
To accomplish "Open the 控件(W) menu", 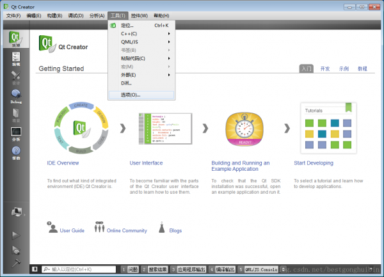I will pos(140,15).
